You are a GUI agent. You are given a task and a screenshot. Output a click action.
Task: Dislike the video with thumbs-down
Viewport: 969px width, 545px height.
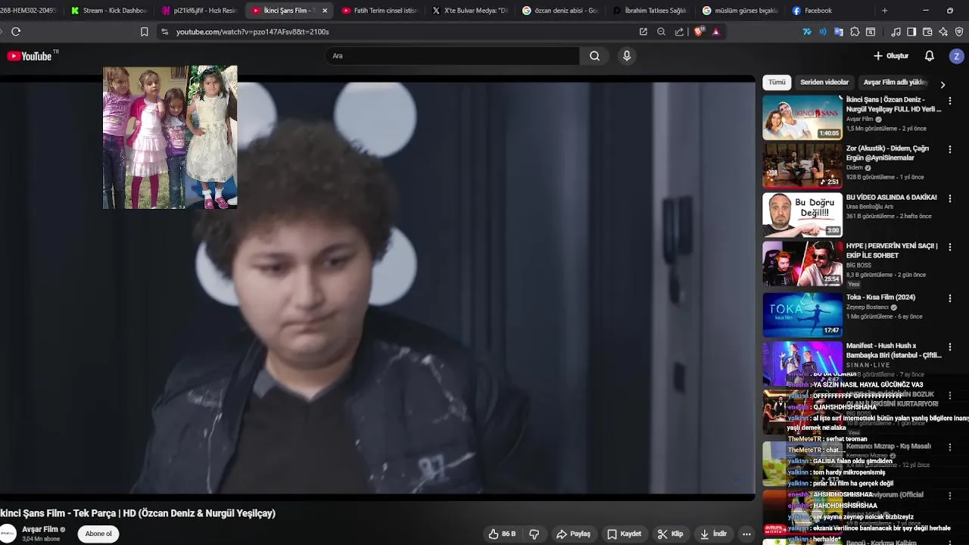[x=534, y=534]
